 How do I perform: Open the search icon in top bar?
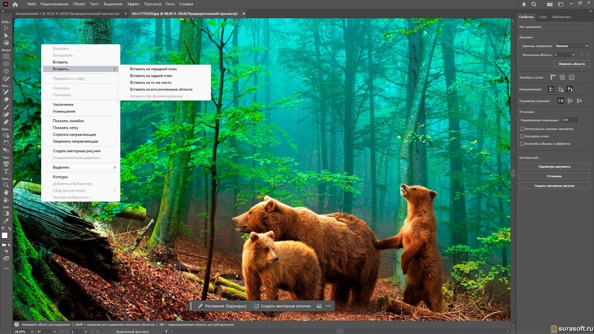click(534, 4)
